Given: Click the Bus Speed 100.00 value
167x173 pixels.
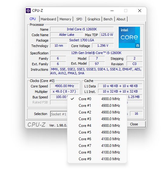Looking at the screenshot, I should 59,97.
